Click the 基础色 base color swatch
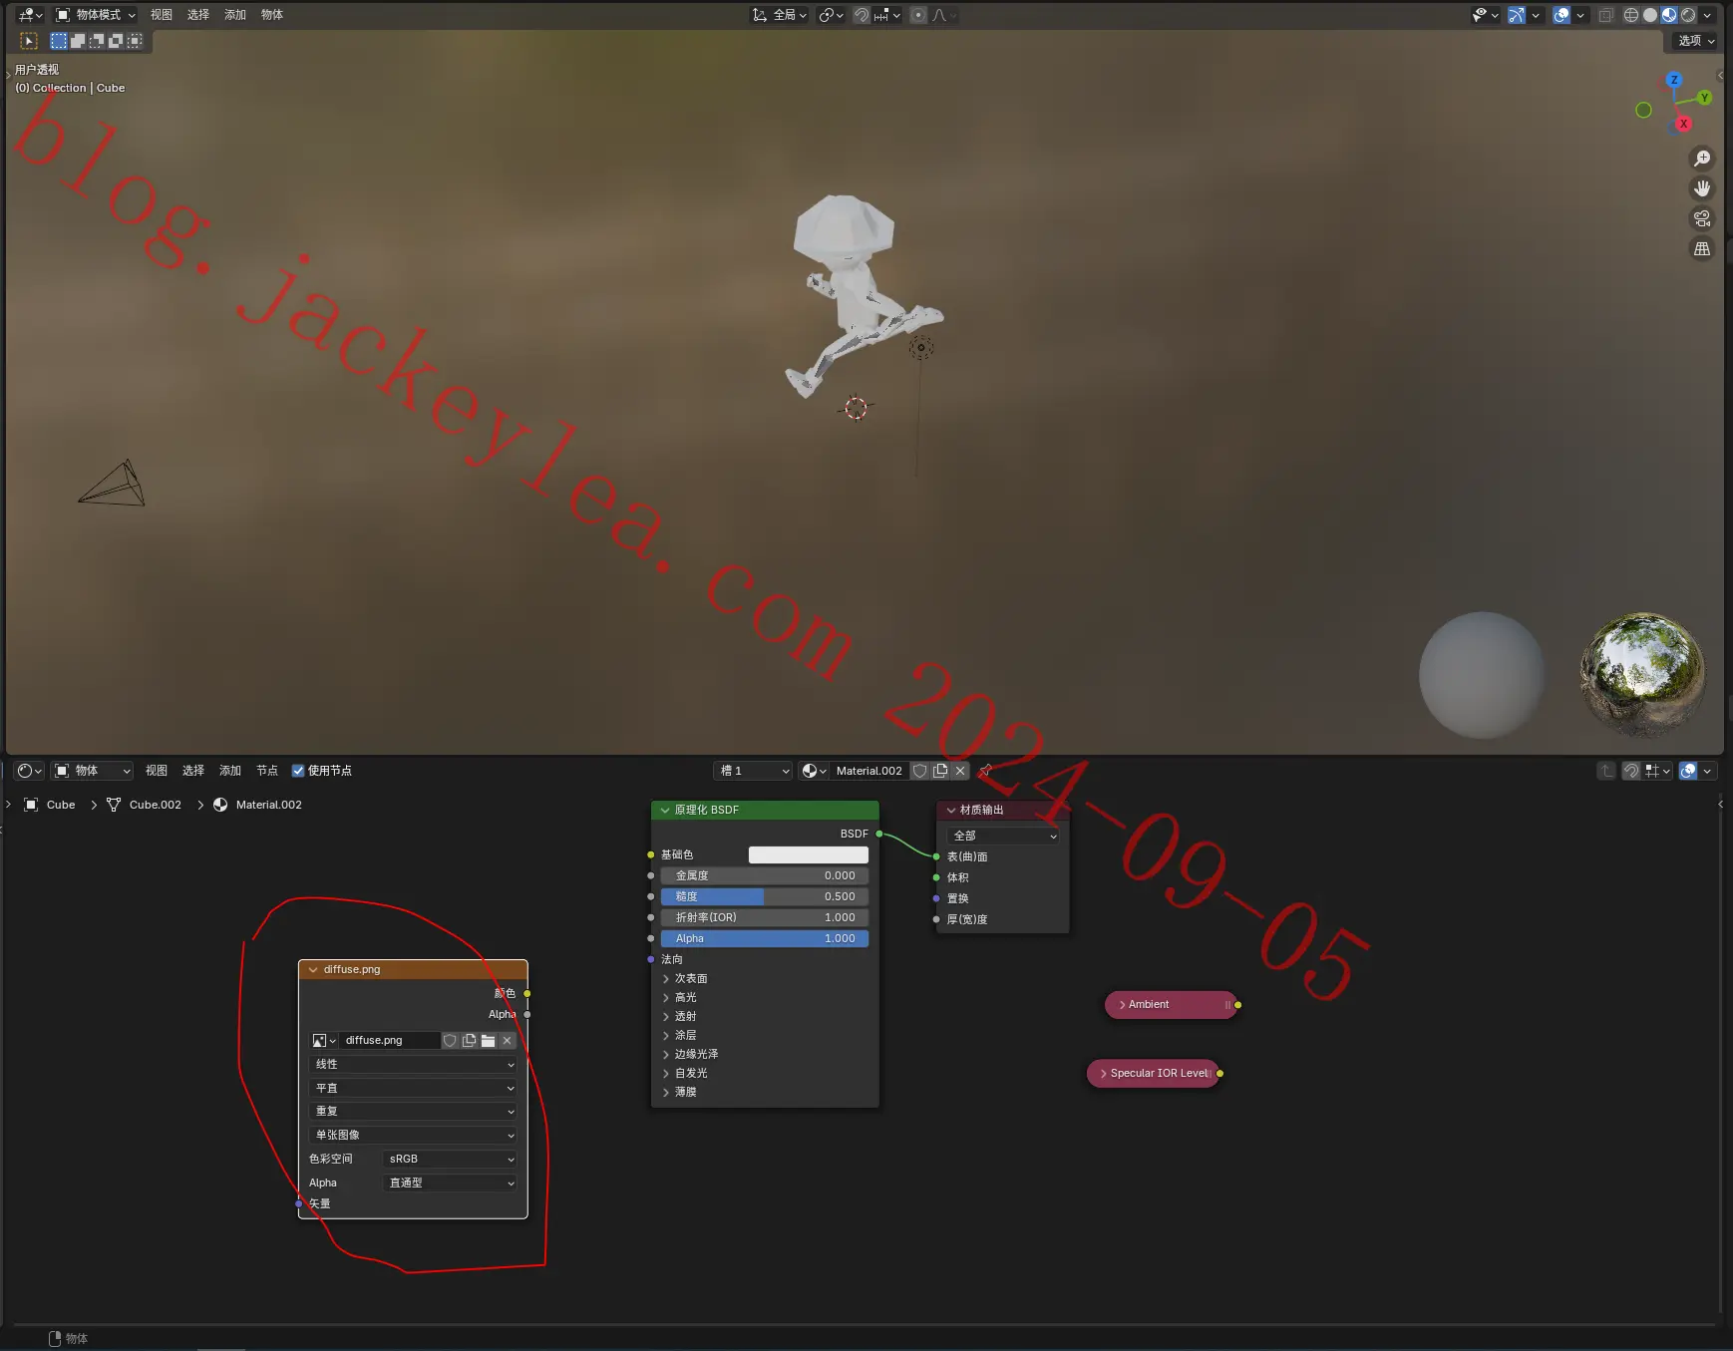The width and height of the screenshot is (1733, 1351). [x=808, y=854]
